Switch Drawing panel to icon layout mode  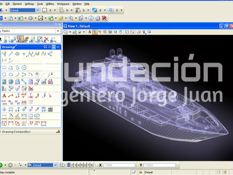point(45,47)
